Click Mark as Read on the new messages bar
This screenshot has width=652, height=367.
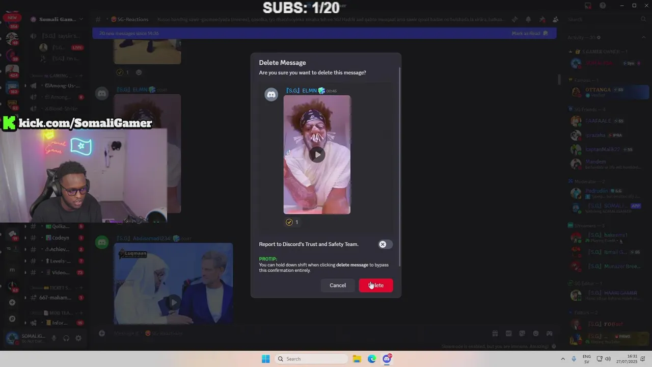530,33
